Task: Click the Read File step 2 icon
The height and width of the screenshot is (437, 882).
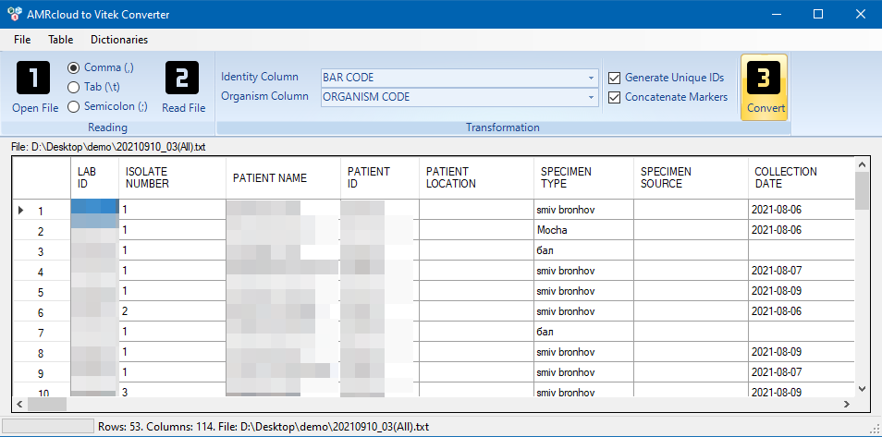Action: coord(182,78)
